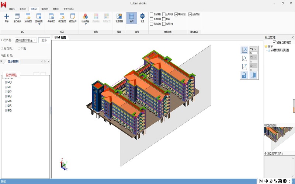Viewport: 295px width, 184px height.
Task: Click the 窗口缩放 window zoom icon
Action: [17, 16]
